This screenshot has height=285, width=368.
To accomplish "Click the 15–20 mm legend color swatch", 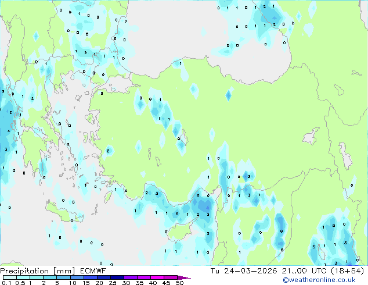I will pyautogui.click(x=90, y=277).
